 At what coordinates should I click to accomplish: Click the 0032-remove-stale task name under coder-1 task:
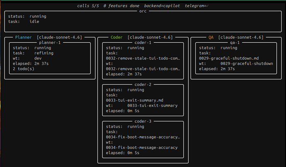pos(143,58)
